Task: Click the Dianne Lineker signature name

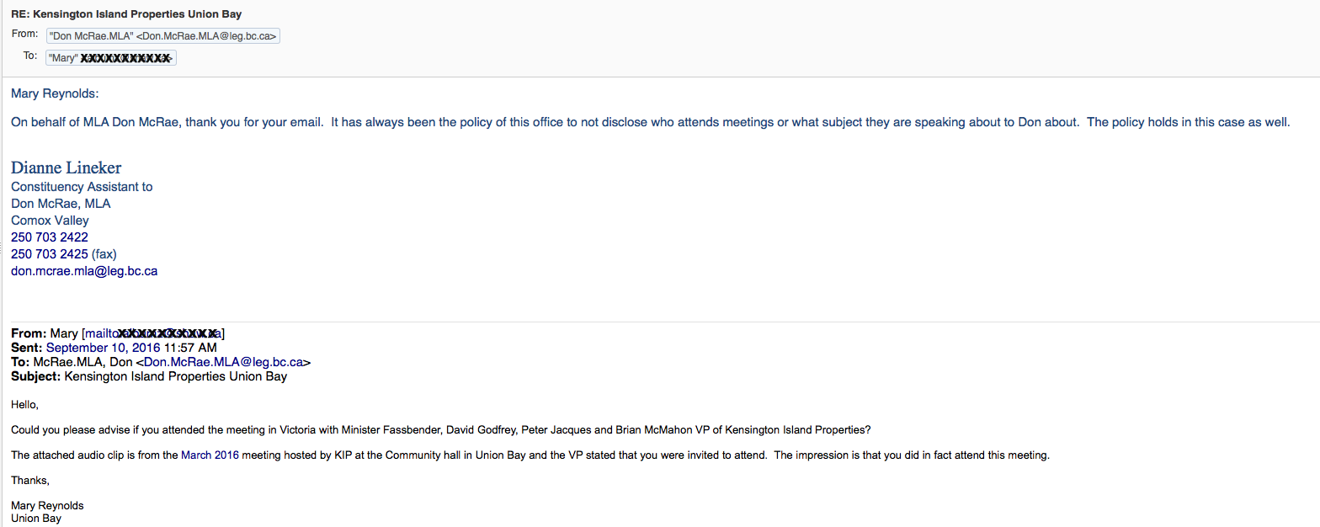Action: coord(66,168)
